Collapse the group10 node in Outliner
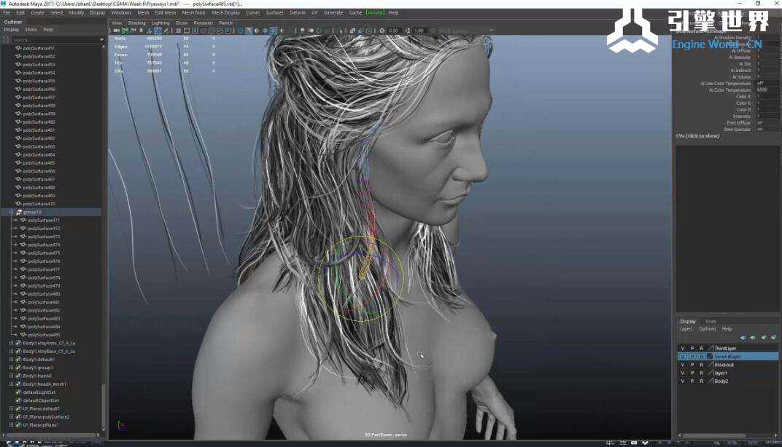 (x=11, y=212)
